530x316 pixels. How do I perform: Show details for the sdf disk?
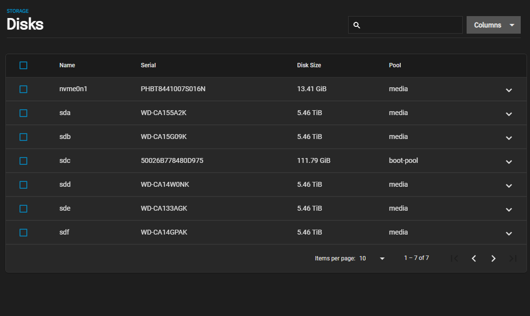509,233
